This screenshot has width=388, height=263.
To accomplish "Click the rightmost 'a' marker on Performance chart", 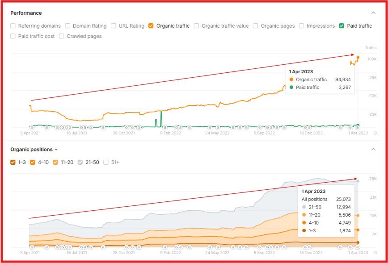I will pyautogui.click(x=357, y=128).
